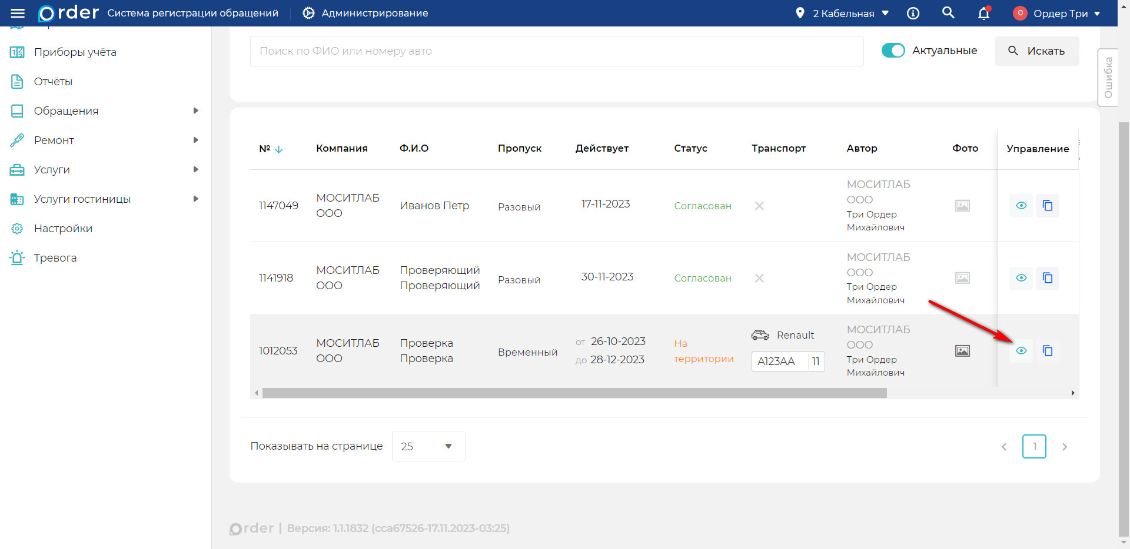
Task: Toggle the Актуальные switch
Action: pyautogui.click(x=893, y=51)
